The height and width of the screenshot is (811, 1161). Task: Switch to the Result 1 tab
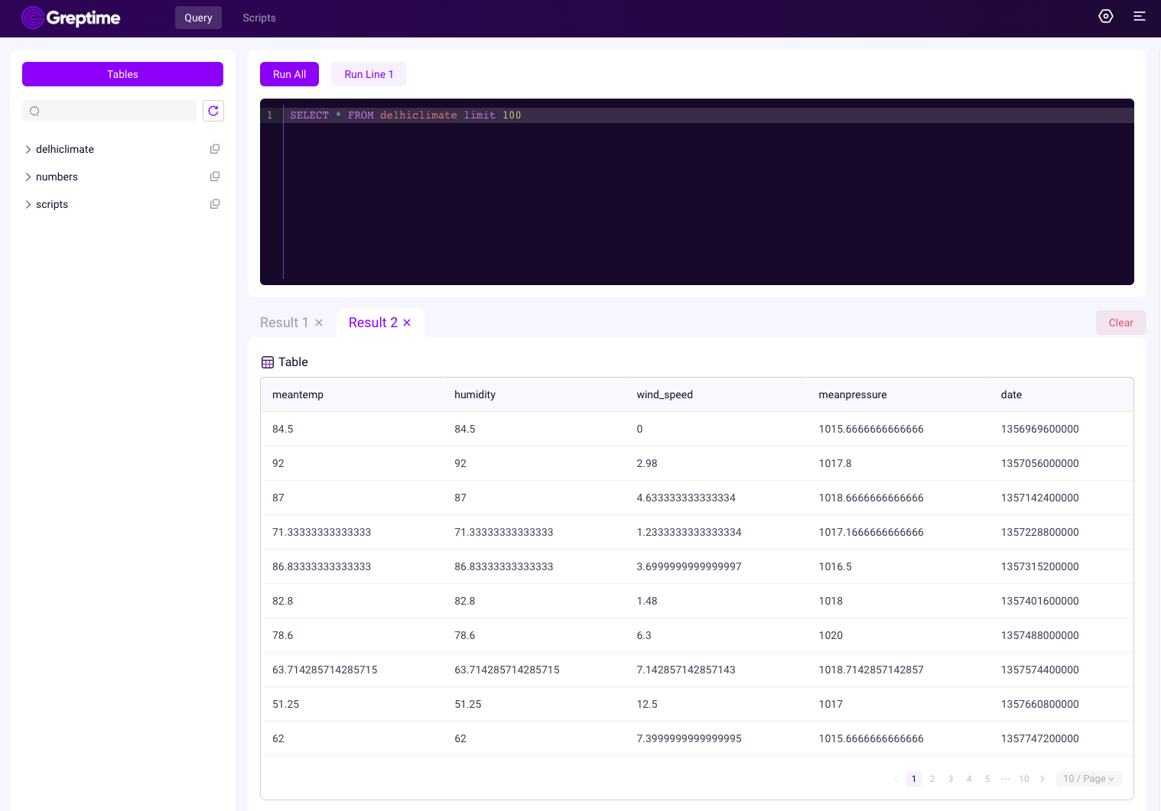[284, 323]
